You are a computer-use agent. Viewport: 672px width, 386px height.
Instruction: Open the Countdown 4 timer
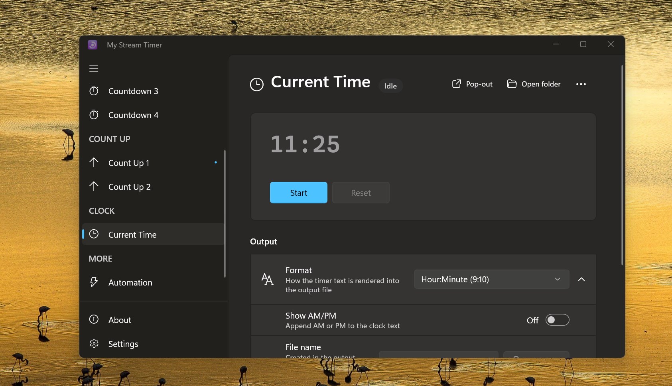[x=153, y=115]
